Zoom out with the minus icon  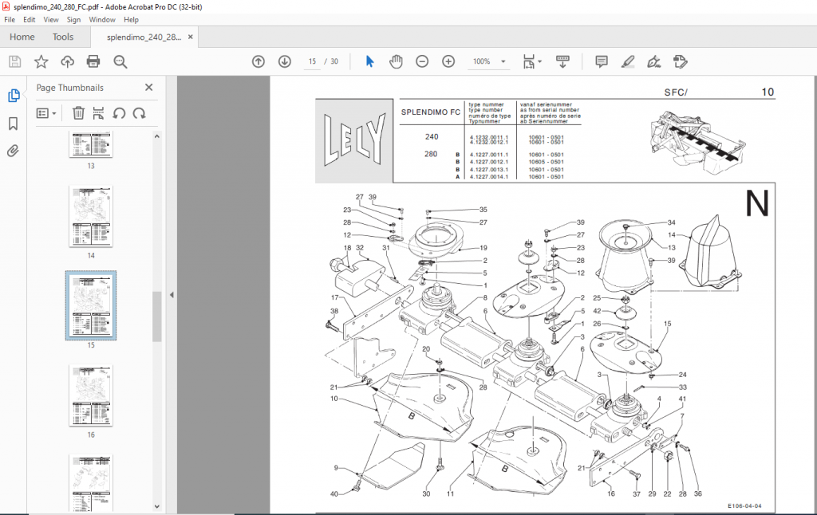tap(422, 61)
